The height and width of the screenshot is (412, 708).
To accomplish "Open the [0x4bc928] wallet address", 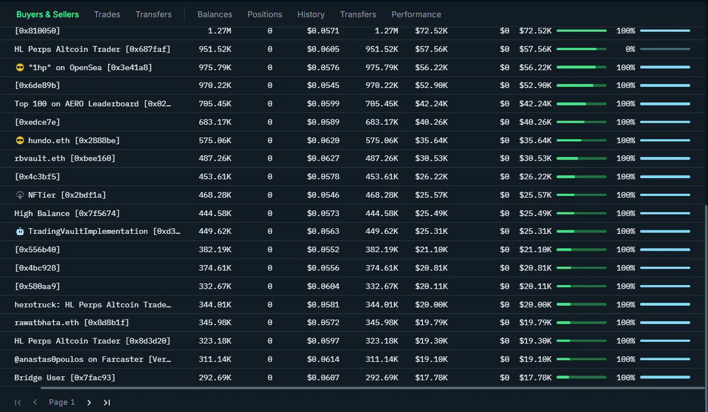I will point(37,268).
